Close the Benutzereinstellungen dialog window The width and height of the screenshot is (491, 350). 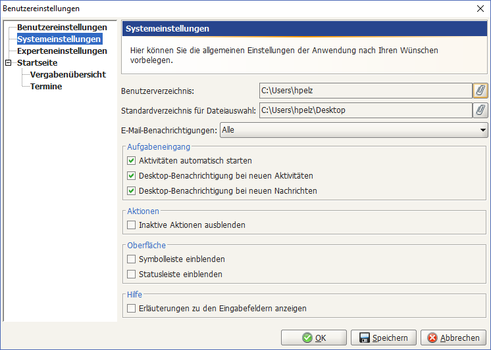480,9
